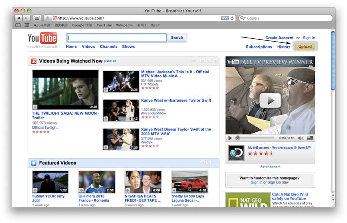The width and height of the screenshot is (347, 223).
Task: Click the YouTube logo
Action: (42, 38)
